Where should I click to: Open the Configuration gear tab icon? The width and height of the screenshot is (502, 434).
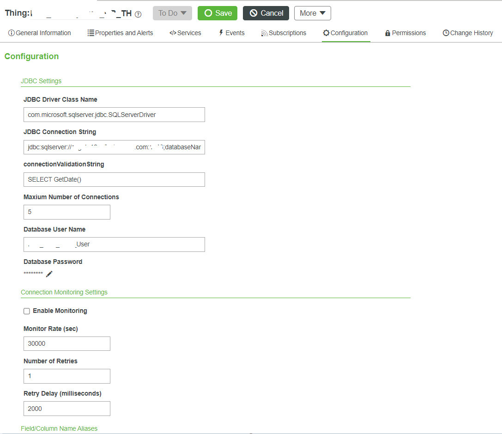click(327, 33)
